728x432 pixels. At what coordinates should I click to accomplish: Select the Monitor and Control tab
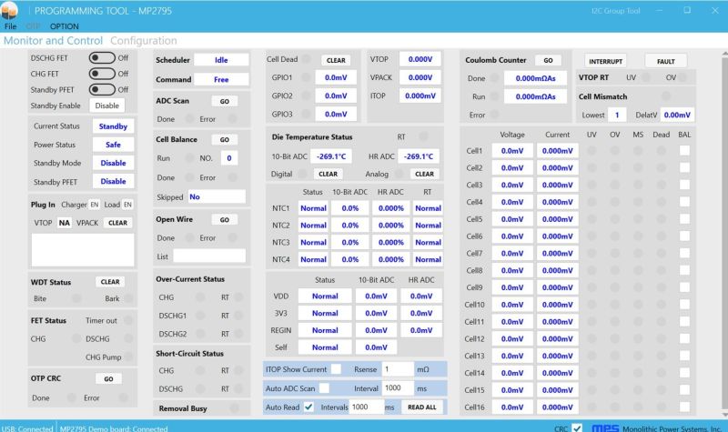tap(53, 40)
